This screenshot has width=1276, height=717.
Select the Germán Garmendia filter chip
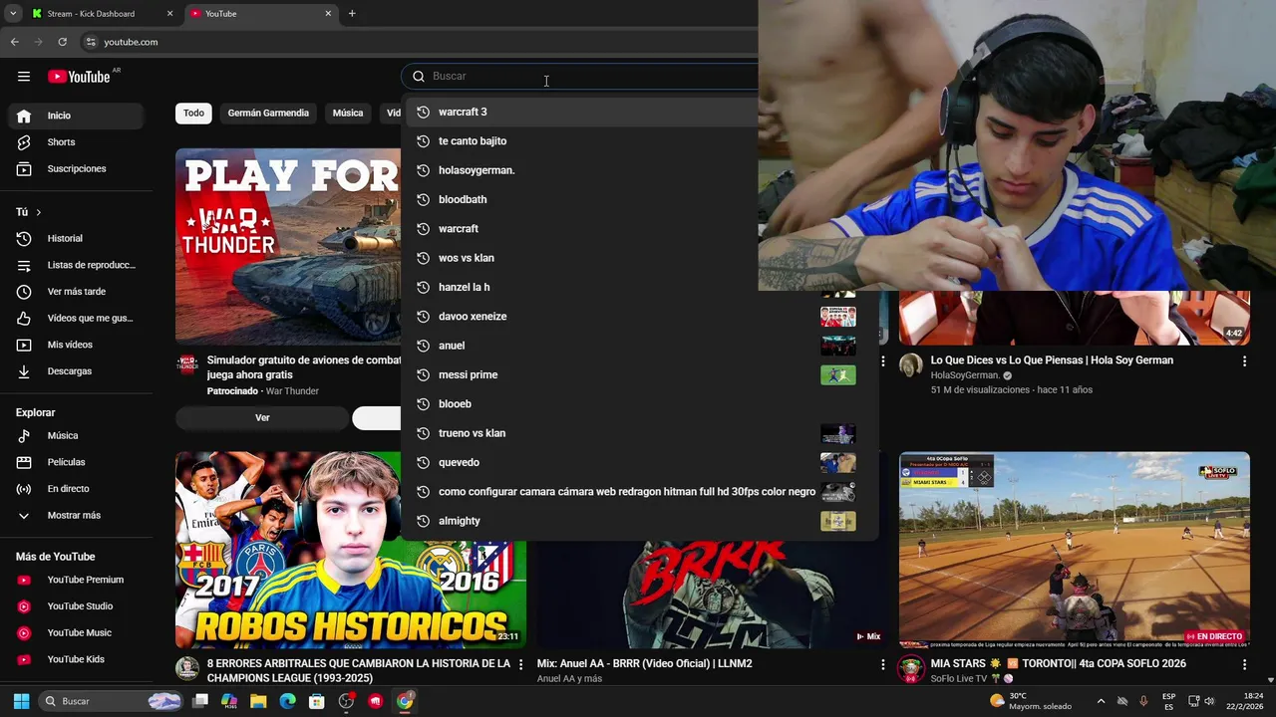click(268, 113)
